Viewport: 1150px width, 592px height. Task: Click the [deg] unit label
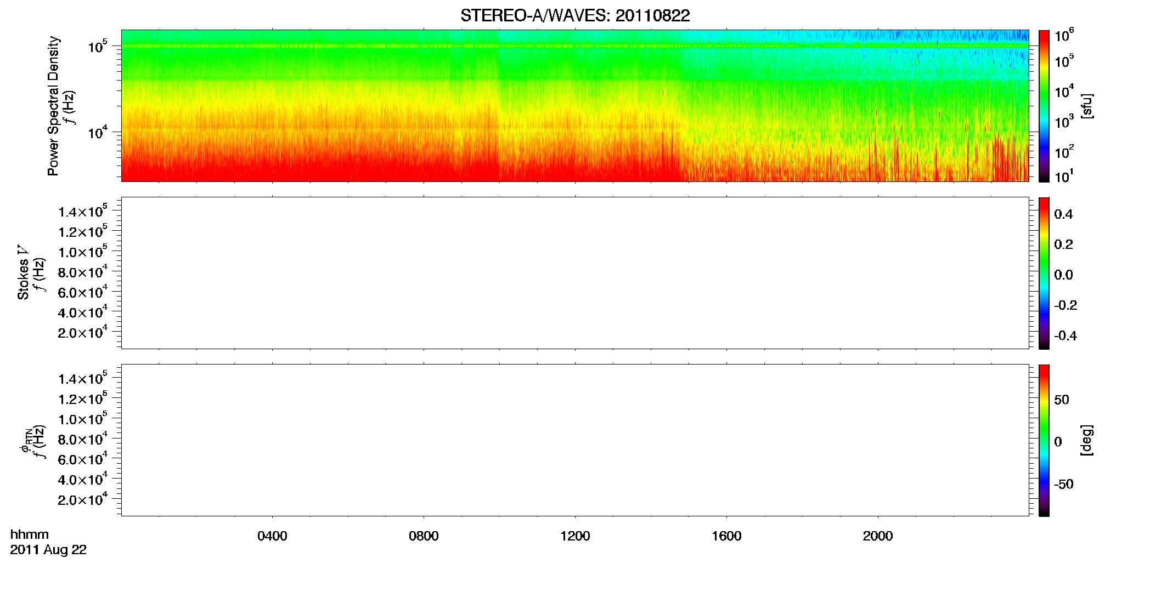point(1086,440)
